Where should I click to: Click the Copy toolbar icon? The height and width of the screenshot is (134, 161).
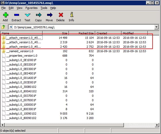click(38, 15)
